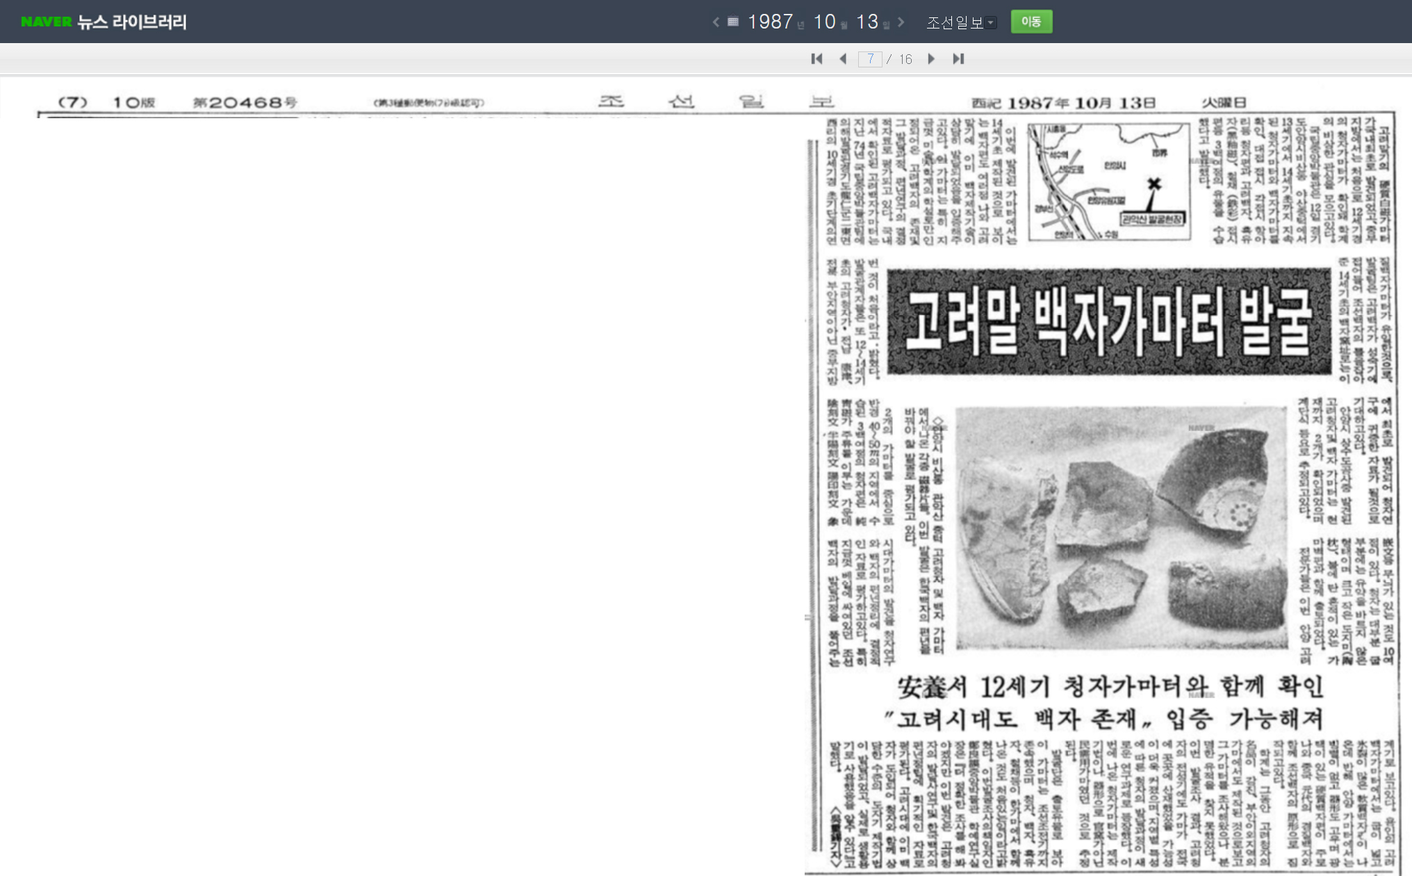Open the calendar date picker icon
Screen dimensions: 1412x876
(732, 22)
